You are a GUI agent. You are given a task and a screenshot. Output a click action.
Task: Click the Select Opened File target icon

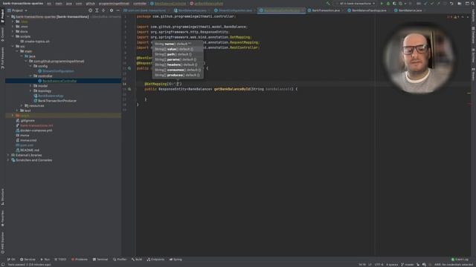[x=90, y=10]
